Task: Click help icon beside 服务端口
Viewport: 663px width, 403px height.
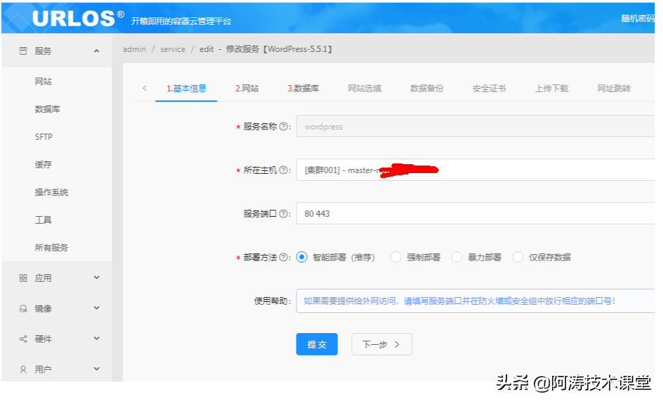Action: [x=284, y=213]
